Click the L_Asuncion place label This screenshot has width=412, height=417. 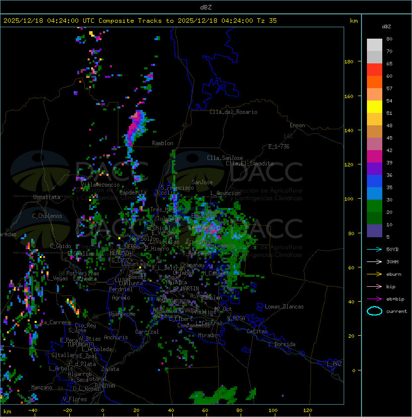click(225, 193)
